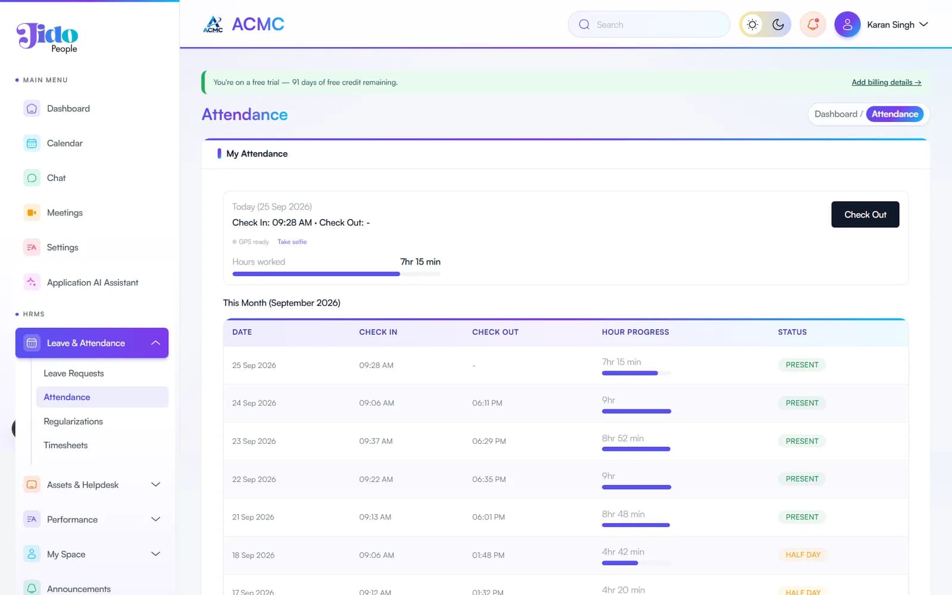Screen dimensions: 952x595
Task: Click the search magnifier icon
Action: [x=584, y=24]
